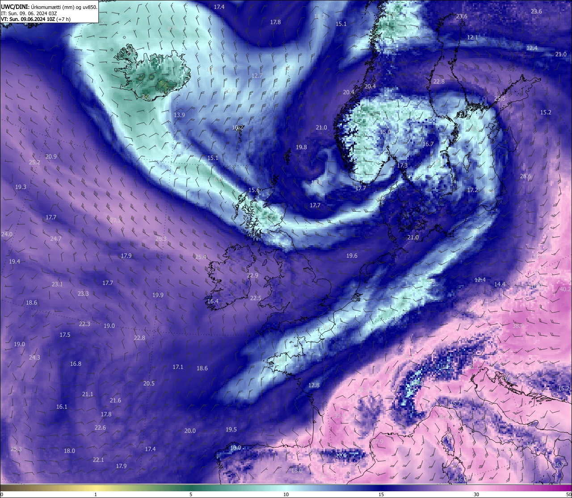This screenshot has height=498, width=572.
Task: Click the 24.7 value label
Action: click(x=55, y=239)
